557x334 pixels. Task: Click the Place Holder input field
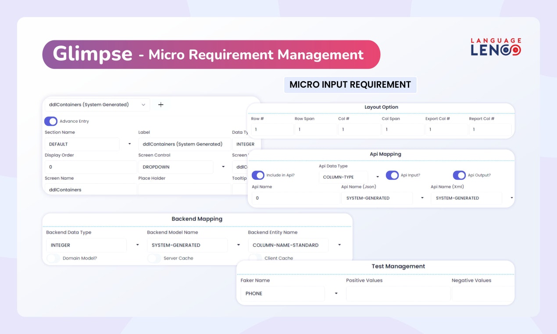[184, 189]
